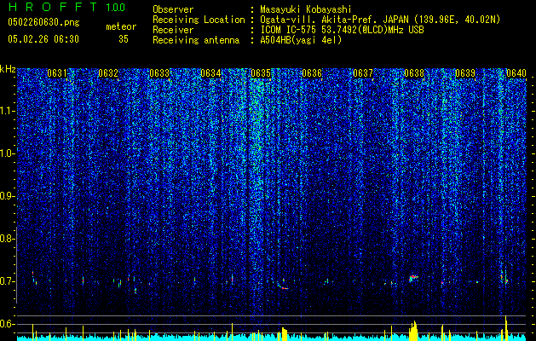Select location text Ogata-vill. Akita-Pref. JAPAN
Viewport: 536px width, 341px height.
334,20
